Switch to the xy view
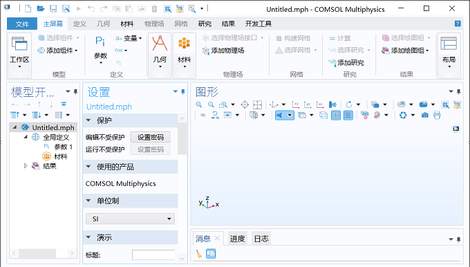 296,104
